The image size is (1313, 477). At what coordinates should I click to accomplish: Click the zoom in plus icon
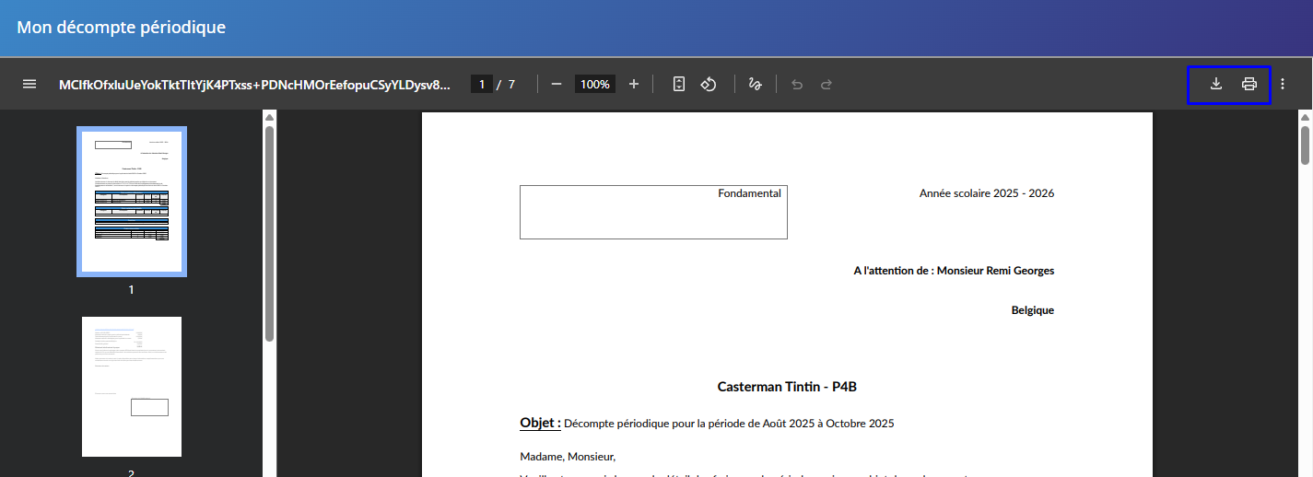[634, 84]
